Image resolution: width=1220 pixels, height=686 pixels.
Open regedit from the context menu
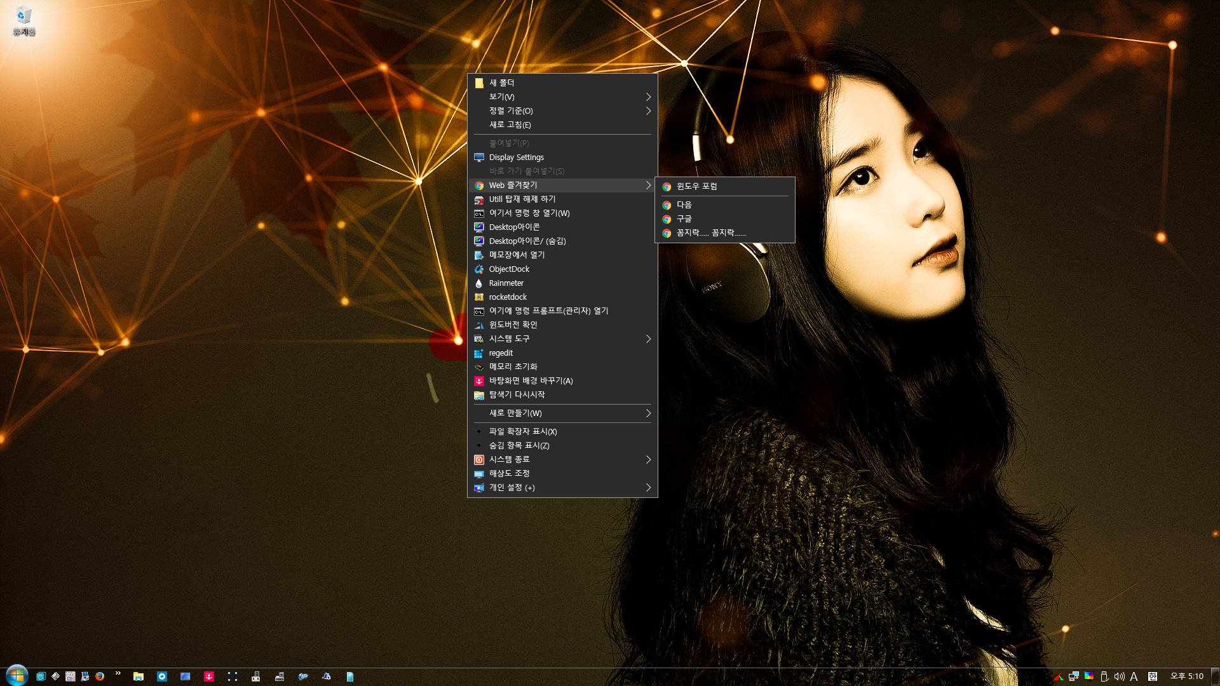pyautogui.click(x=562, y=353)
